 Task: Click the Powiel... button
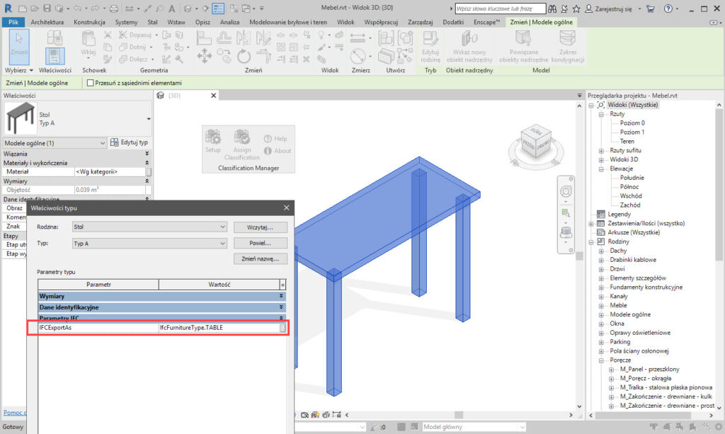tap(261, 243)
